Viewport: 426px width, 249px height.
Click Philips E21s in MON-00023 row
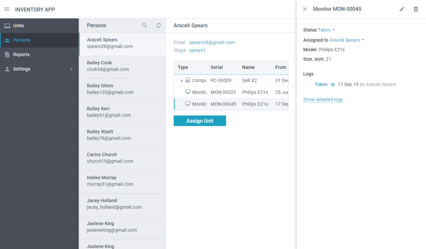tap(255, 92)
